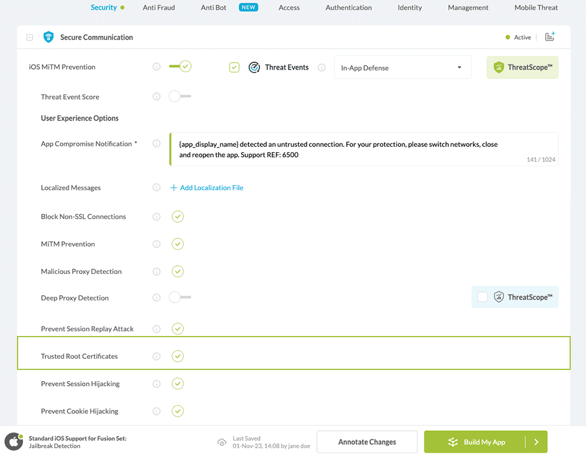Click info icon for Deep Proxy Detection
This screenshot has width=586, height=456.
[156, 298]
